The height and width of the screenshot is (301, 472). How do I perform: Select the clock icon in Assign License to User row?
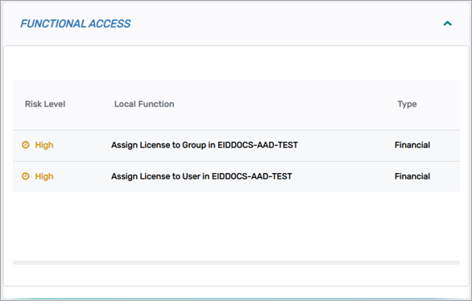pos(26,176)
